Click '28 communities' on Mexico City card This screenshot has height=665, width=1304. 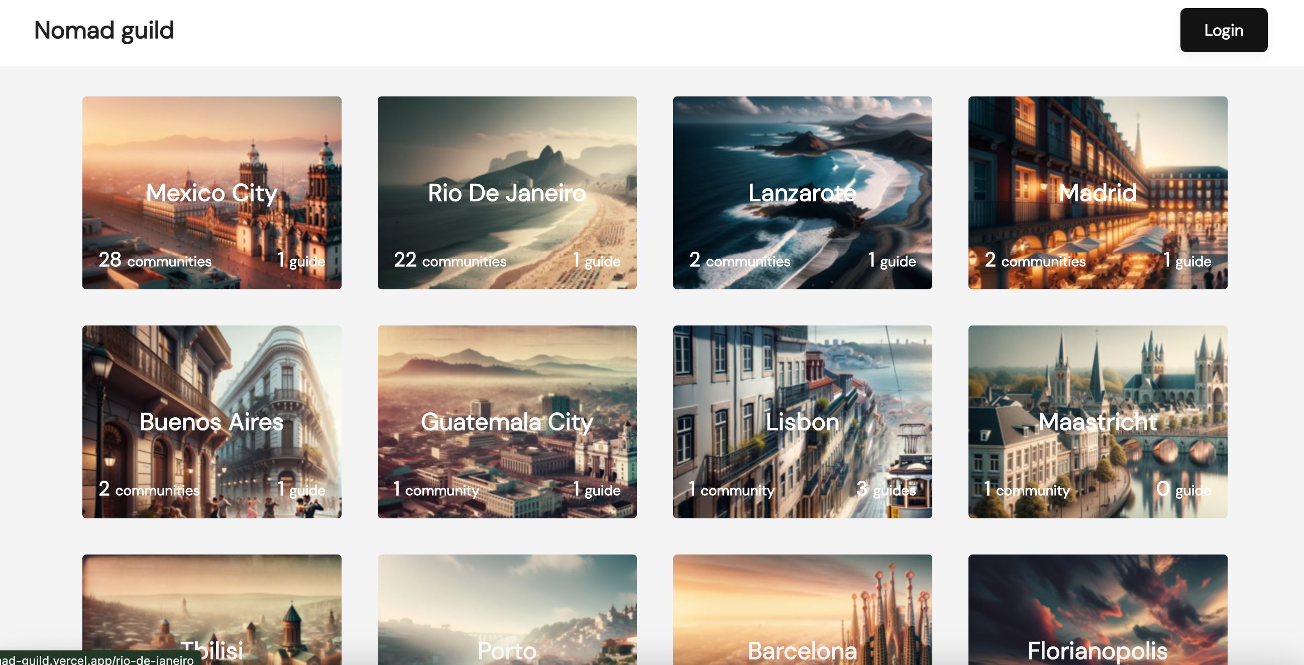155,260
